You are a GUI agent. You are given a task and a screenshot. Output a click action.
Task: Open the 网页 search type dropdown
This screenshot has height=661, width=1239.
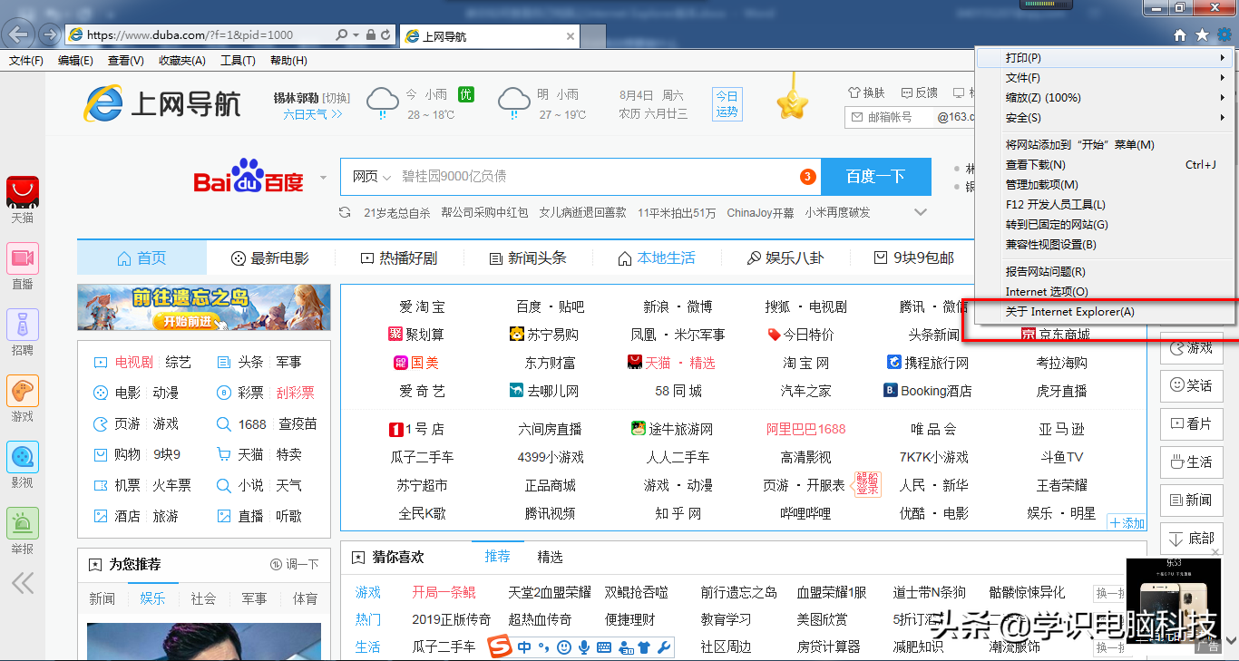coord(371,177)
